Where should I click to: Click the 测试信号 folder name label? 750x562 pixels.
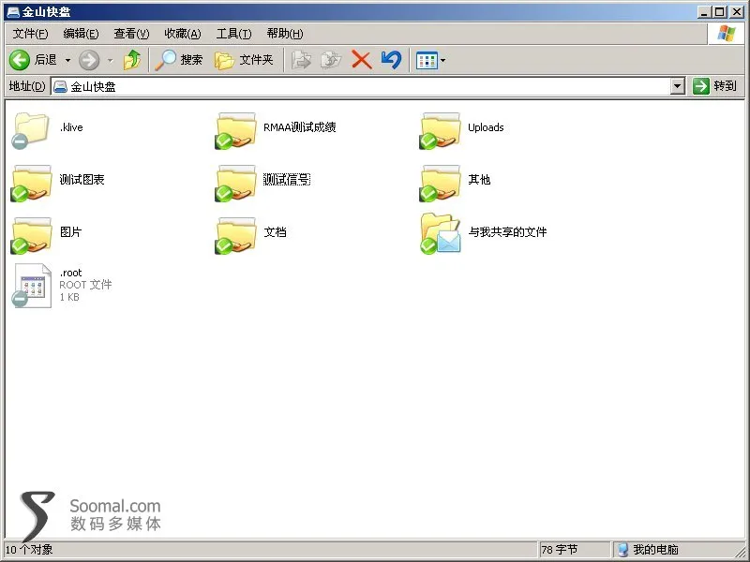pyautogui.click(x=287, y=180)
